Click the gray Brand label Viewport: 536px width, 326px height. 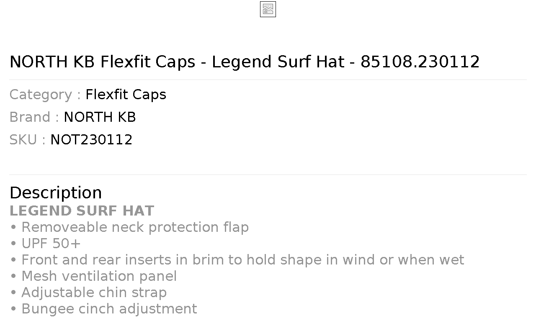tap(34, 117)
